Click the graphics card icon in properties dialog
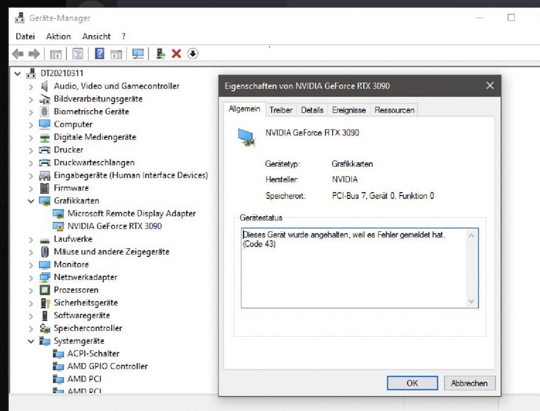Image resolution: width=540 pixels, height=411 pixels. point(247,137)
